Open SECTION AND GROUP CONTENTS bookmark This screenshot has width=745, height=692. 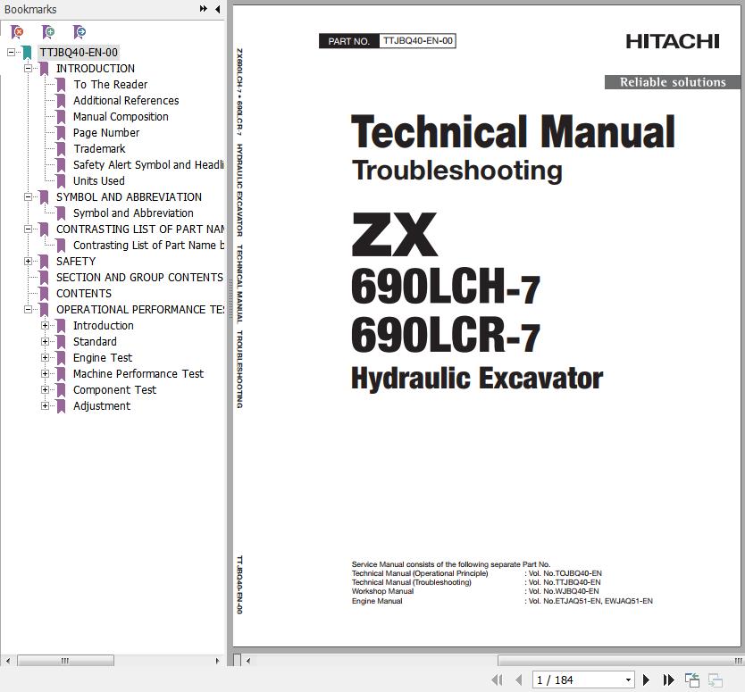point(139,278)
